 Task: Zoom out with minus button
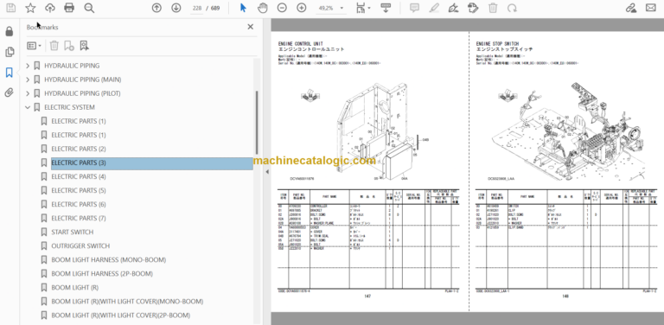click(x=282, y=8)
